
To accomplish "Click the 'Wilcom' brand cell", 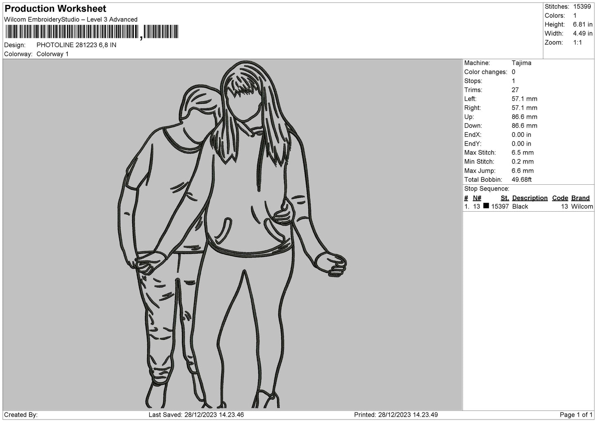I will pos(582,207).
